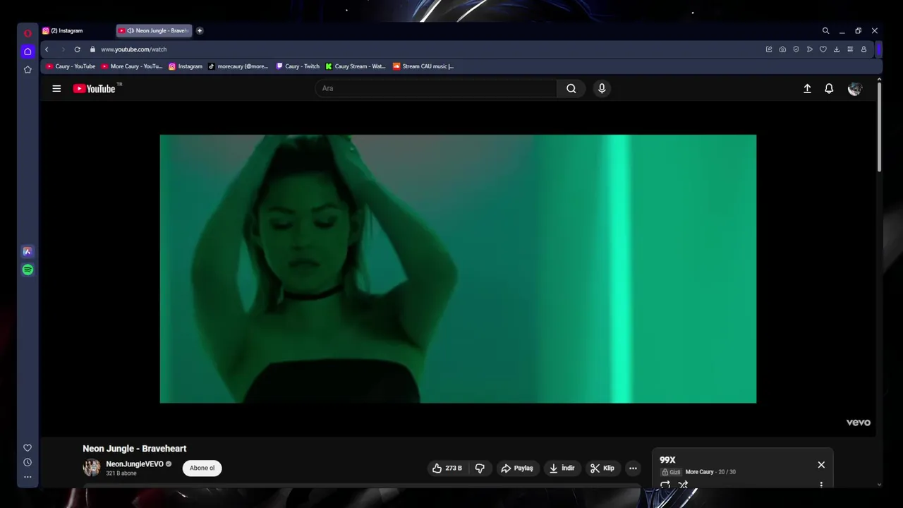Open the More Caury playlist owner link

699,472
